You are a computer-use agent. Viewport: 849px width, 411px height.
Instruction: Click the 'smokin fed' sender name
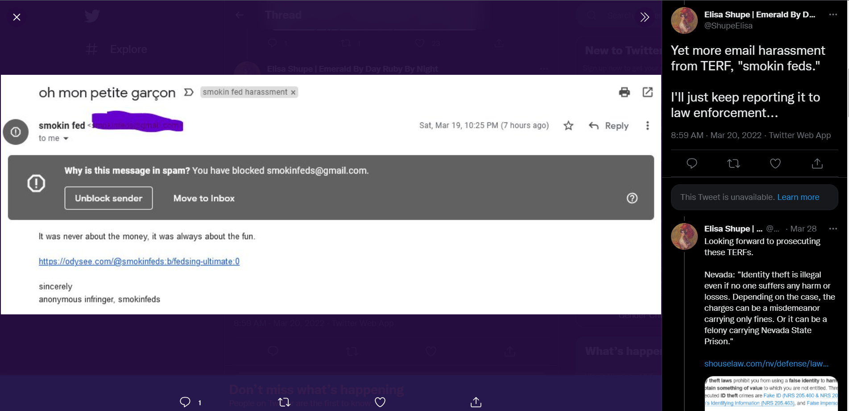[62, 126]
